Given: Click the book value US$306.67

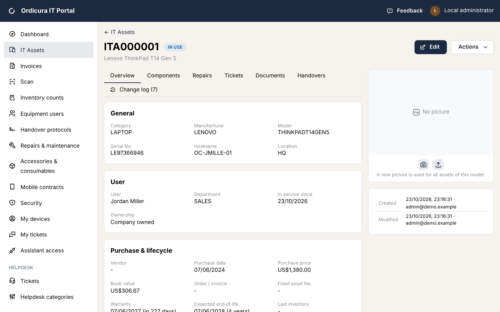Looking at the screenshot, I should [125, 291].
